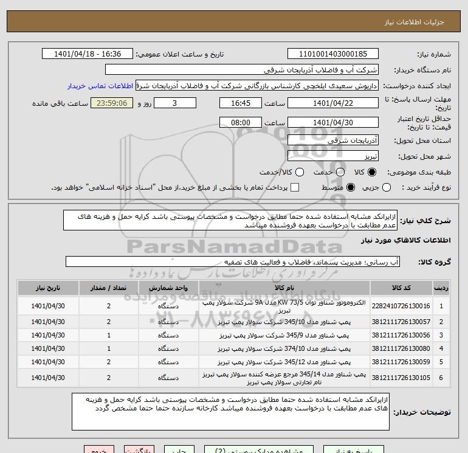Image resolution: width=468 pixels, height=453 pixels.
Task: Choose the متوسط purchase process option
Action: pyautogui.click(x=351, y=187)
